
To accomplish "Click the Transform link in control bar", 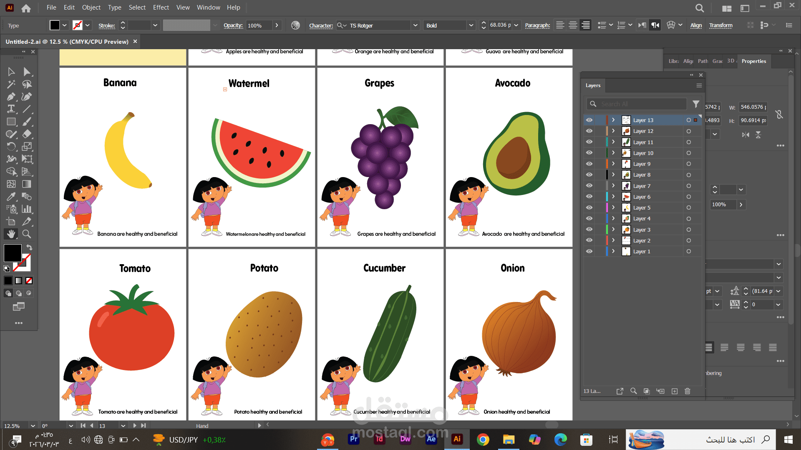I will pyautogui.click(x=720, y=25).
